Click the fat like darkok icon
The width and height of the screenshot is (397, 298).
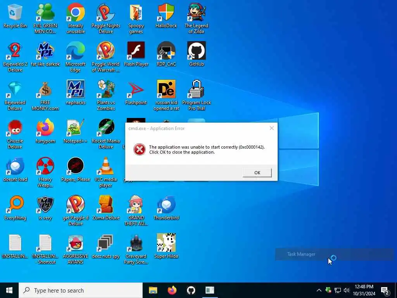click(x=45, y=54)
